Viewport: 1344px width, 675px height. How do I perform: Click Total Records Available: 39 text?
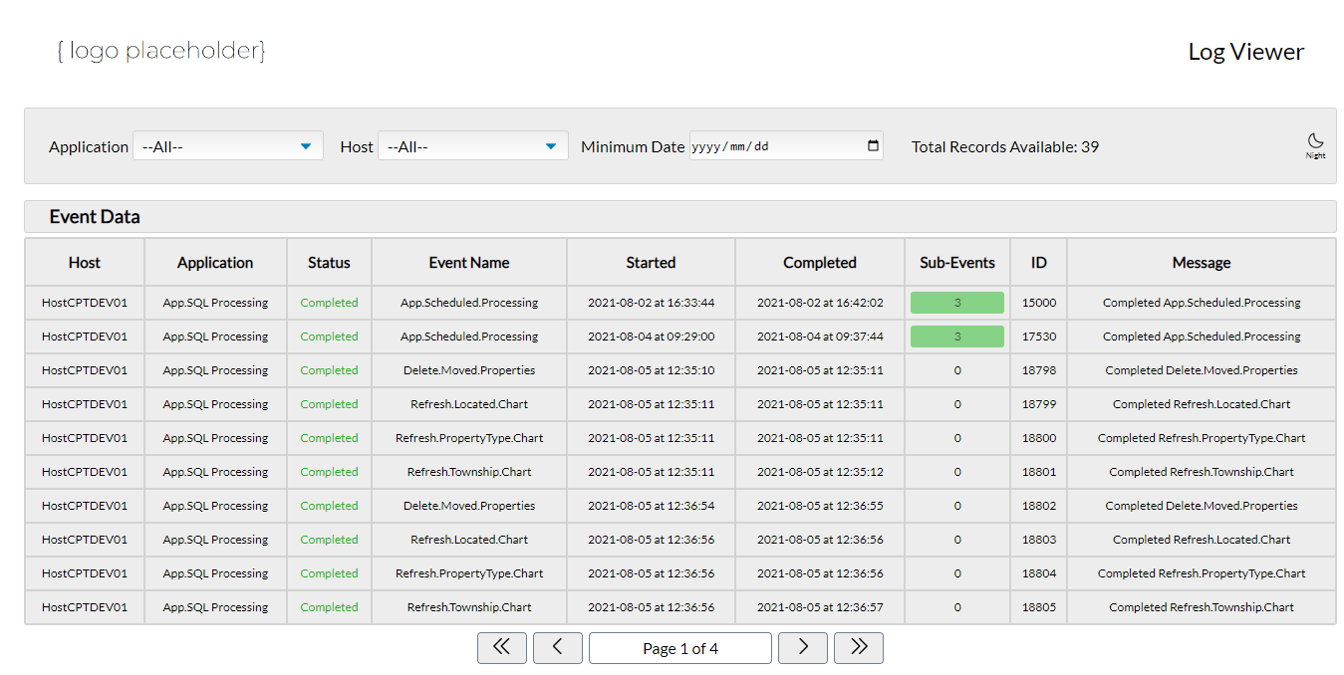click(x=1005, y=146)
